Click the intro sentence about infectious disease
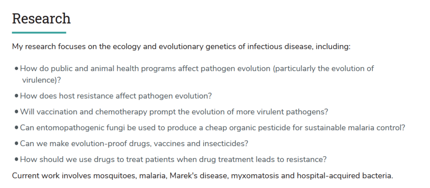Viewport: 430px width, 188px height. tap(181, 47)
